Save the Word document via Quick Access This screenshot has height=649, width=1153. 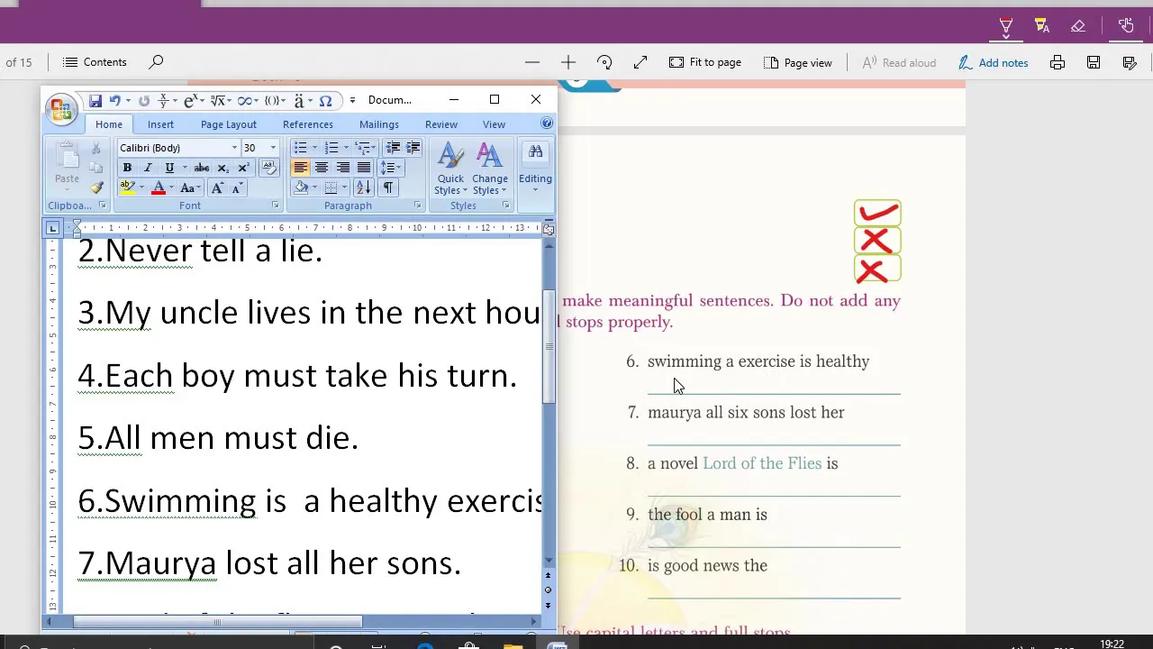coord(95,100)
